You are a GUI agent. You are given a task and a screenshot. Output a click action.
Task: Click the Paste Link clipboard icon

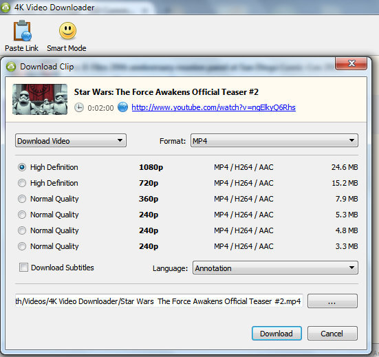tap(22, 31)
